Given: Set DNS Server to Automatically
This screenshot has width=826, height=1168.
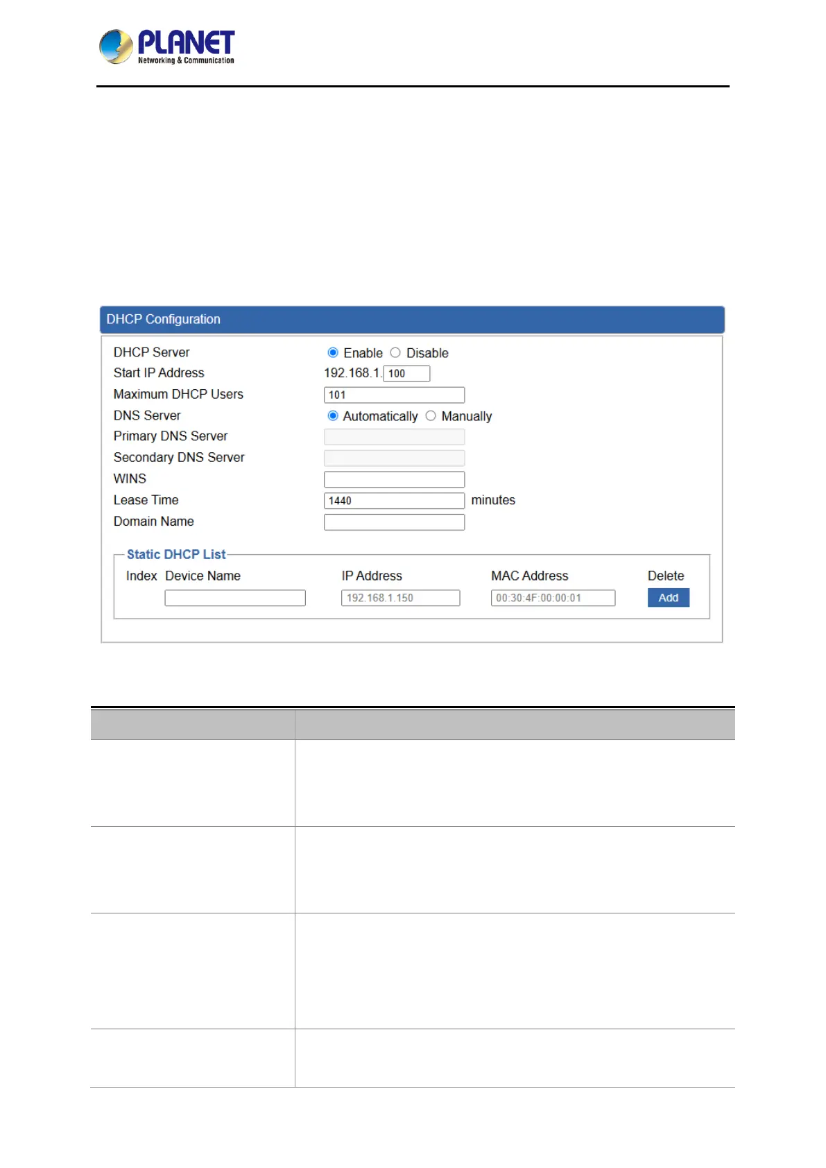Looking at the screenshot, I should (333, 415).
